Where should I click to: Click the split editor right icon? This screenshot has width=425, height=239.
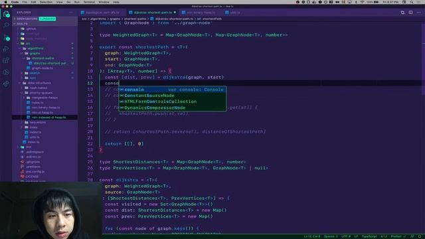pos(410,13)
